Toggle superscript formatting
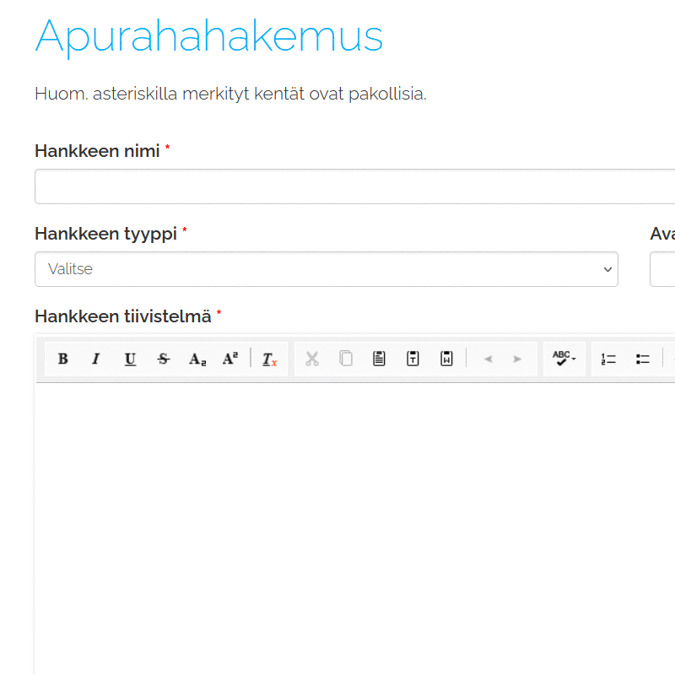Screen dimensions: 675x675 click(x=230, y=359)
